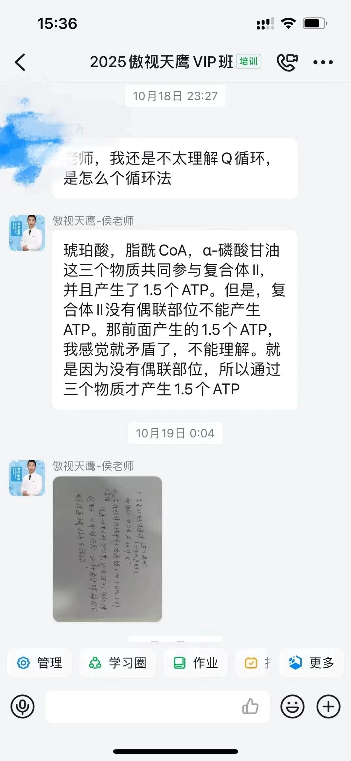Open 作业 homework shortcut

click(x=195, y=663)
